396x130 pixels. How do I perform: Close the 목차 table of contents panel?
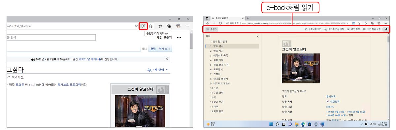pos(258,36)
